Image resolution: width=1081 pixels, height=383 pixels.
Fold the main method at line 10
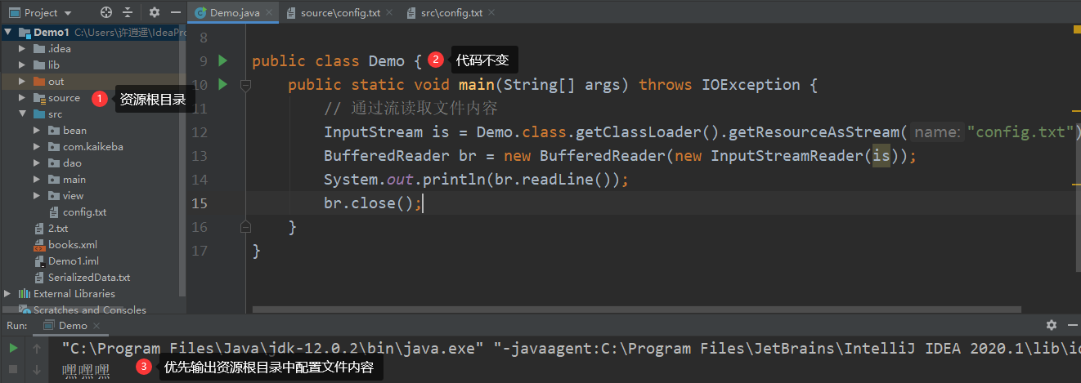tap(244, 84)
